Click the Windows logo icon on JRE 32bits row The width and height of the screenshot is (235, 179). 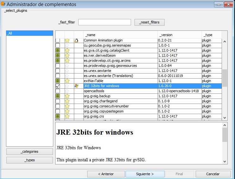point(76,86)
